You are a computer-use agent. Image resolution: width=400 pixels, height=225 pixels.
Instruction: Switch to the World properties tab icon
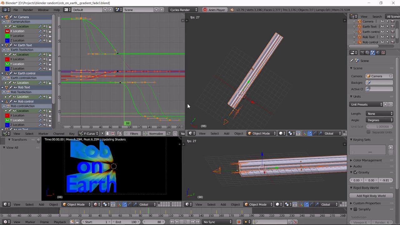[x=378, y=53]
